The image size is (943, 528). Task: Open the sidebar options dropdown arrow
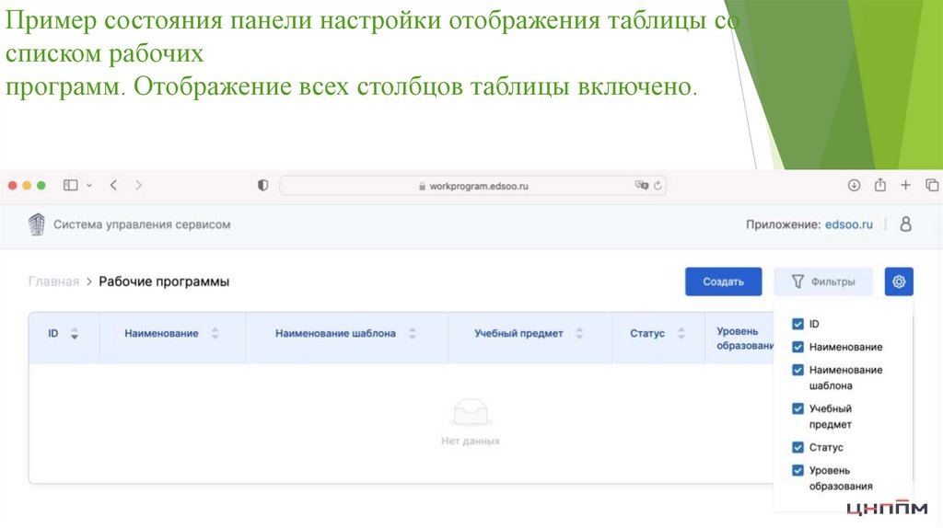tap(89, 186)
